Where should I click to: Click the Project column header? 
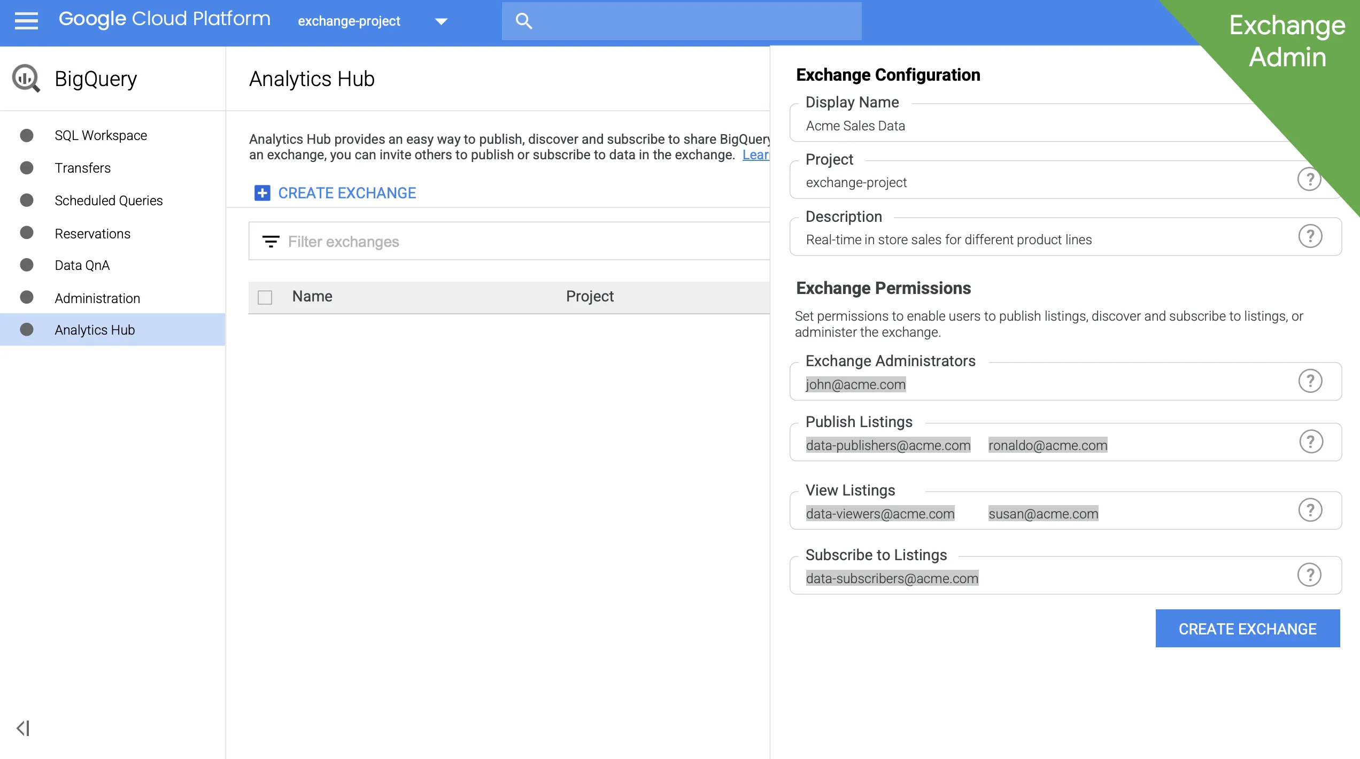590,297
